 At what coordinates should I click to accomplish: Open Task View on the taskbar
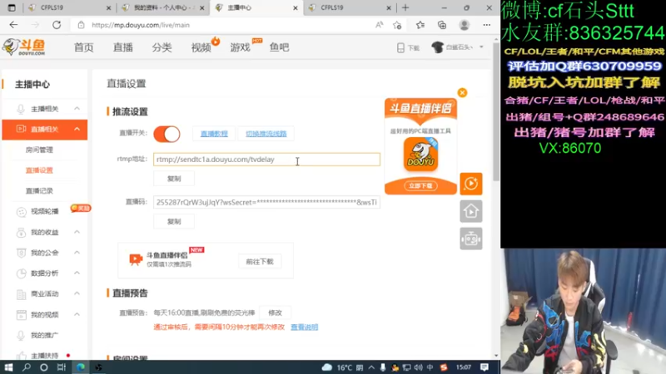point(62,367)
